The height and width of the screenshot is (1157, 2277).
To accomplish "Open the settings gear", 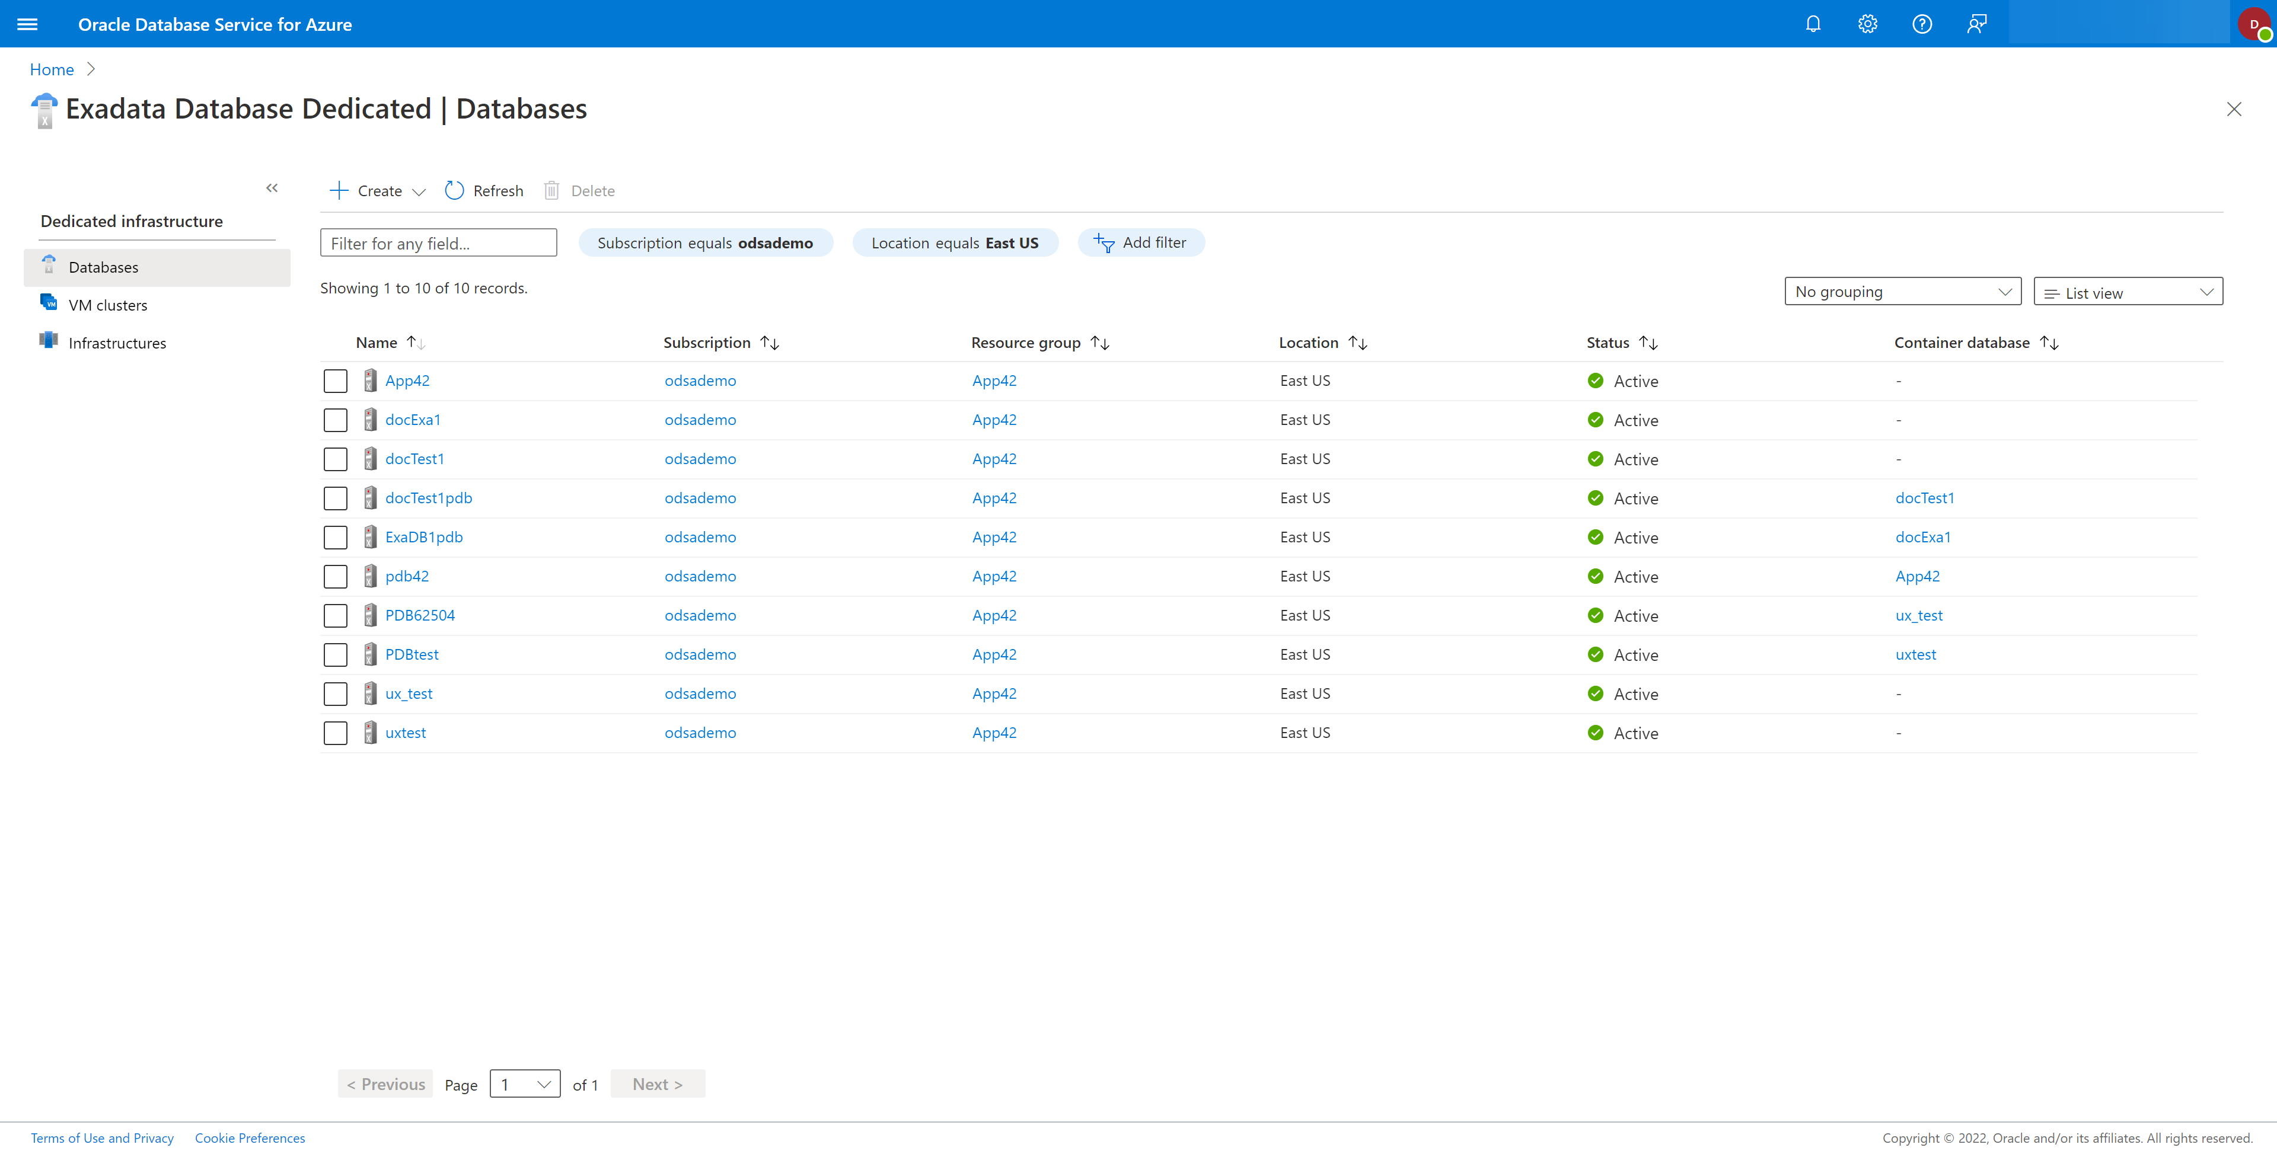I will click(x=1868, y=24).
